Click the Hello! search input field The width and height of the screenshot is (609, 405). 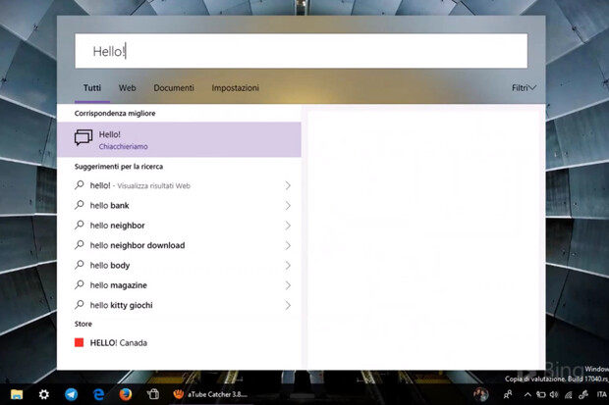(301, 51)
